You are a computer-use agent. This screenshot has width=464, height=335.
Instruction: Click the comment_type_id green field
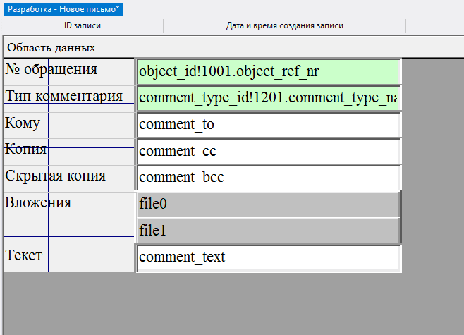pyautogui.click(x=268, y=98)
